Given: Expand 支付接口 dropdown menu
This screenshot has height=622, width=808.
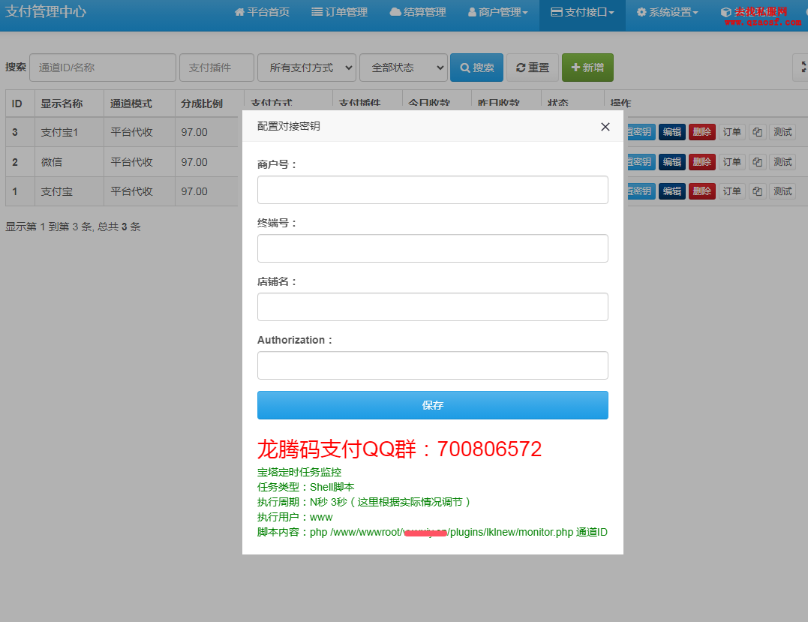Looking at the screenshot, I should [x=582, y=12].
